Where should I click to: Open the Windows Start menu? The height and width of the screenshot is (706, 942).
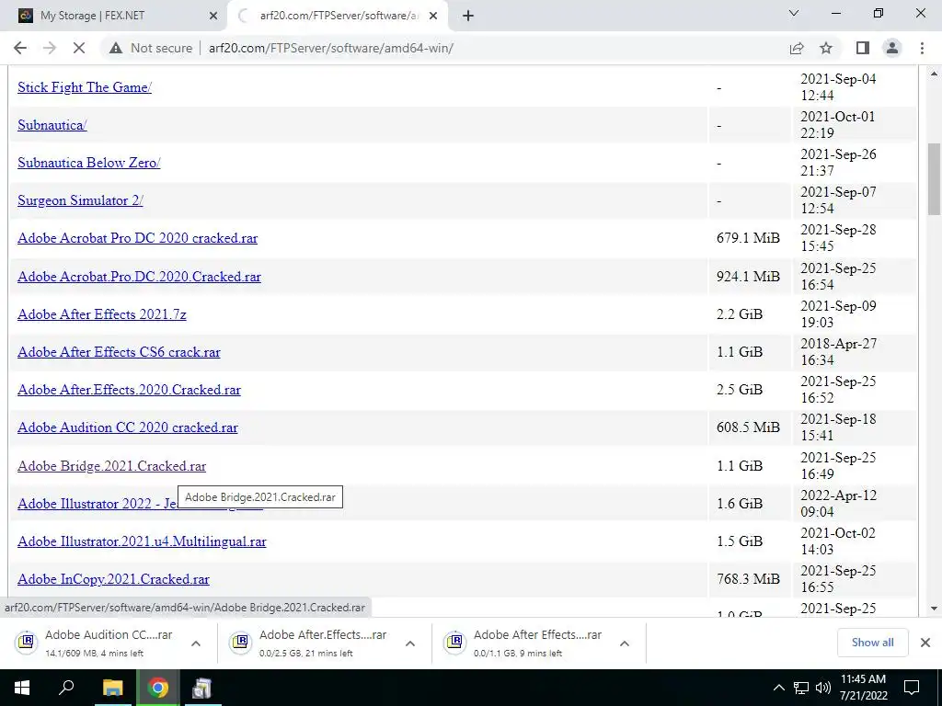[22, 688]
